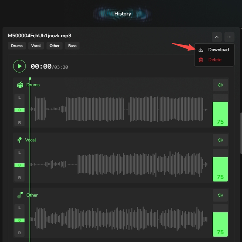Seek within the Drums waveform
The width and height of the screenshot is (242, 242).
pos(119,109)
